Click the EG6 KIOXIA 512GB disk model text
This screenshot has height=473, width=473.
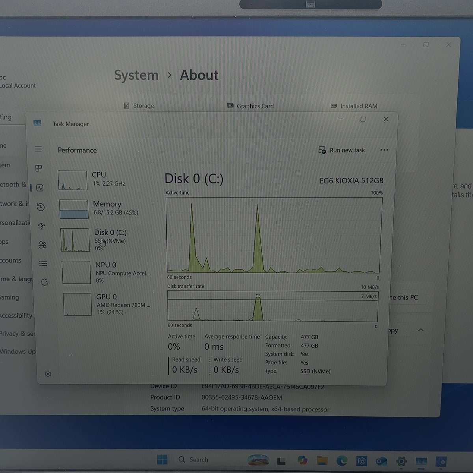point(352,181)
